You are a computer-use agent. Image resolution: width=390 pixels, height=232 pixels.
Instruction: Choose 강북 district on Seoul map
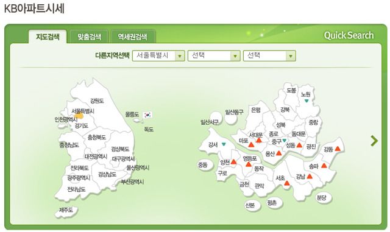[x=285, y=110]
